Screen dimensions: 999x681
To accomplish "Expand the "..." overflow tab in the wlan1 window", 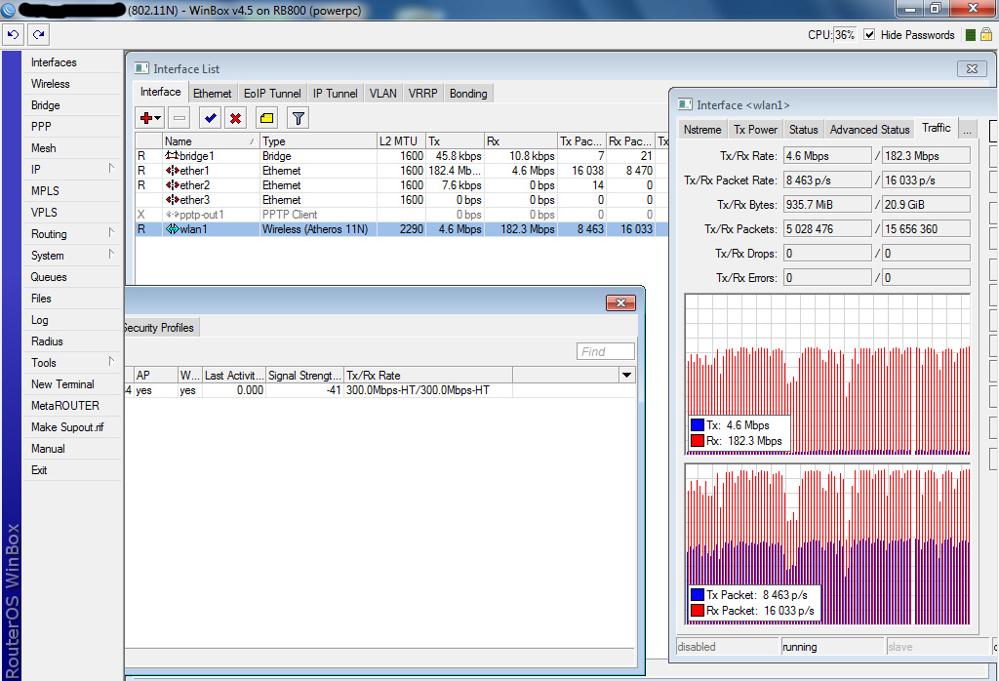I will (x=967, y=129).
